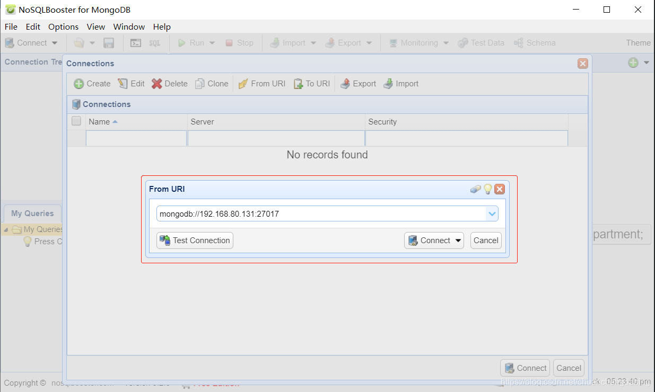
Task: Expand the Monitoring dropdown arrow
Action: (446, 43)
